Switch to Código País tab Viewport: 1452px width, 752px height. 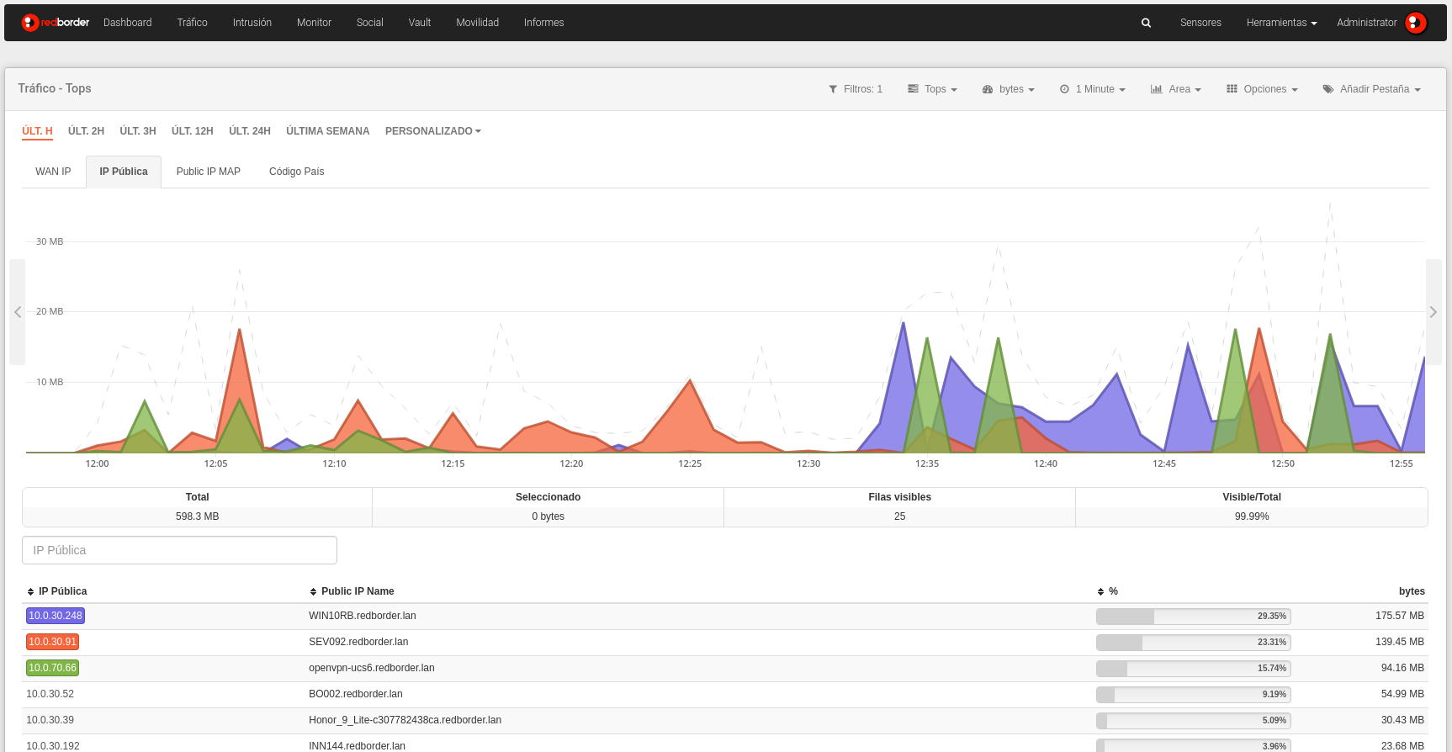[x=296, y=172]
